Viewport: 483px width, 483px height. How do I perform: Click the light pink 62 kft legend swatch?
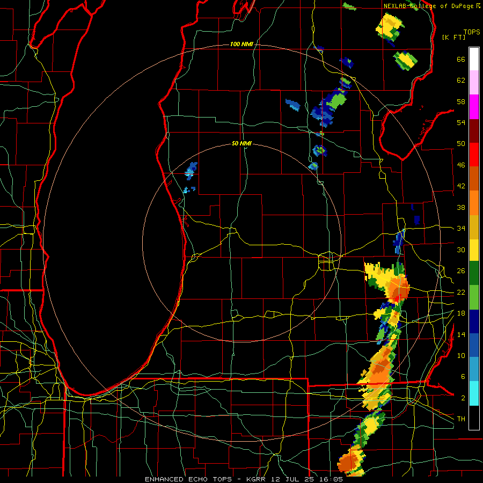(474, 83)
